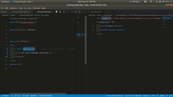Viewport: 173px width, 97px height.
Task: Switch to the HomeController.php tab
Action: tap(22, 12)
